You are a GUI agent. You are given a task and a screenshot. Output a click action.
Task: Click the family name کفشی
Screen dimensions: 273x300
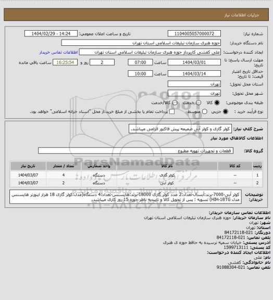[234, 262]
